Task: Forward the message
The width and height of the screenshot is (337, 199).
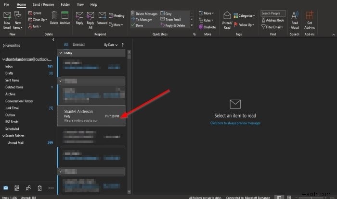Action: click(102, 18)
